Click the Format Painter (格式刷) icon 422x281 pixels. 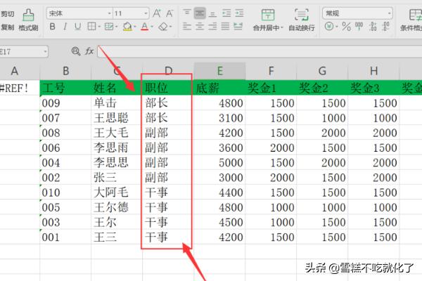point(29,15)
